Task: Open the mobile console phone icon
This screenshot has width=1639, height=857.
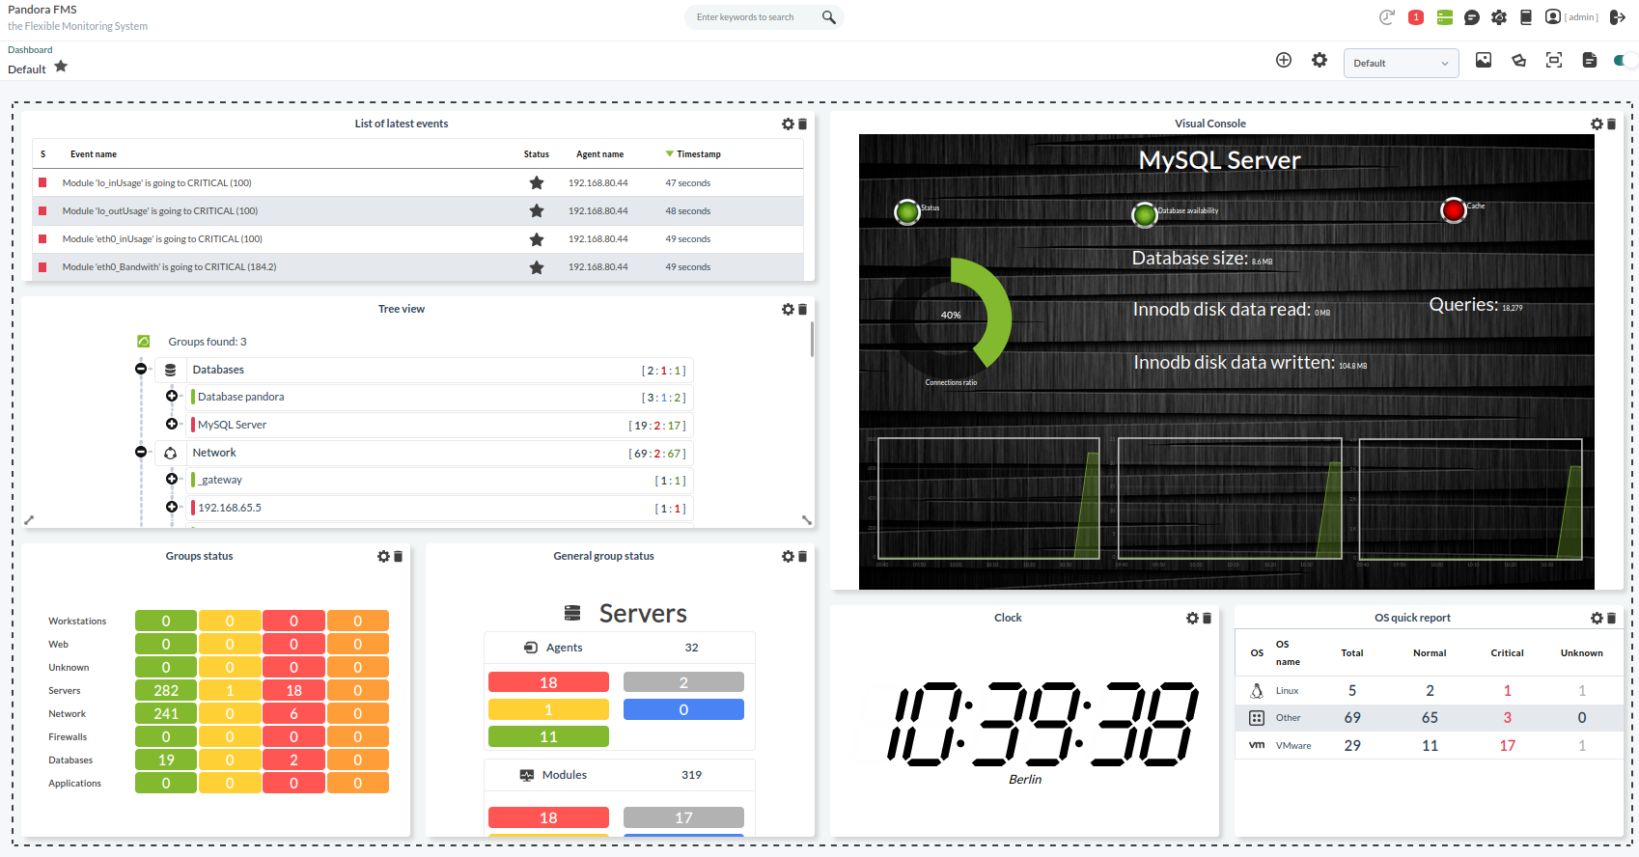Action: pos(1526,17)
